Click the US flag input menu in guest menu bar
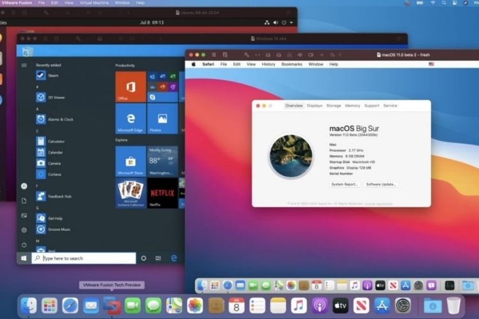 point(431,64)
